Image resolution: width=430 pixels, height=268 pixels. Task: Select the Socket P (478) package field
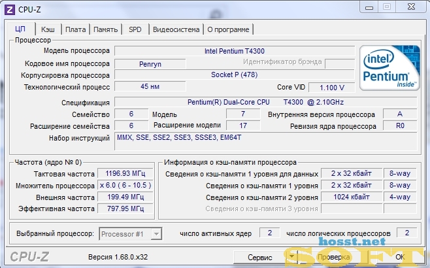[x=235, y=75]
